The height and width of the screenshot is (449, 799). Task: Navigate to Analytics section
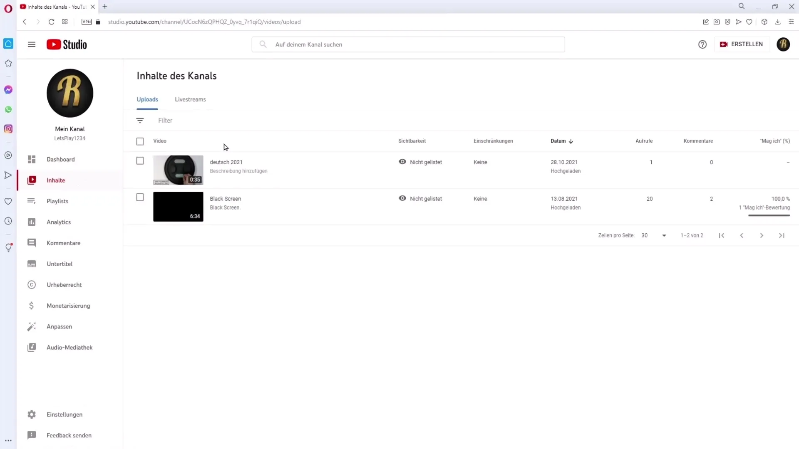pos(59,222)
